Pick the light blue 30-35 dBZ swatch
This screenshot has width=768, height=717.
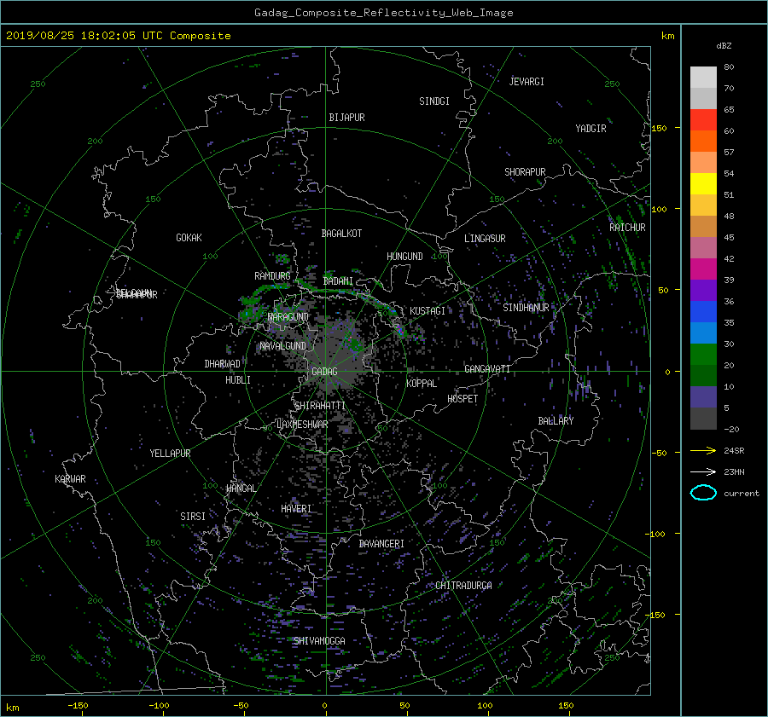tap(703, 333)
